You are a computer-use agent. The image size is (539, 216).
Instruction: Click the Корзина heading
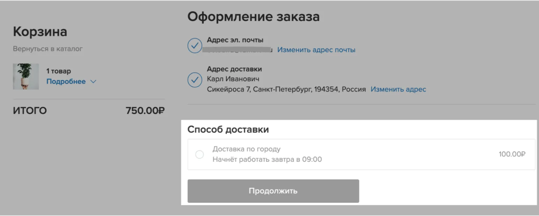click(x=40, y=32)
